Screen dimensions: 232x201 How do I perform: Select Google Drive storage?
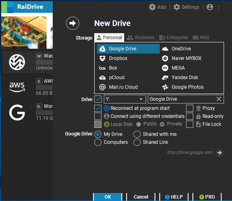[x=128, y=49]
